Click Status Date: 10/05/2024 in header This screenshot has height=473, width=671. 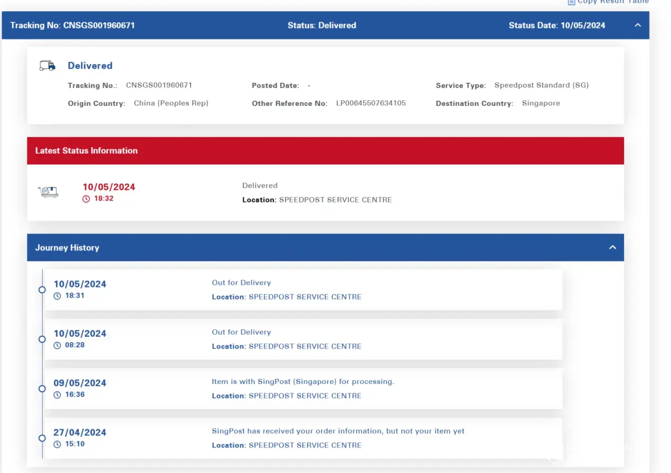coord(557,26)
